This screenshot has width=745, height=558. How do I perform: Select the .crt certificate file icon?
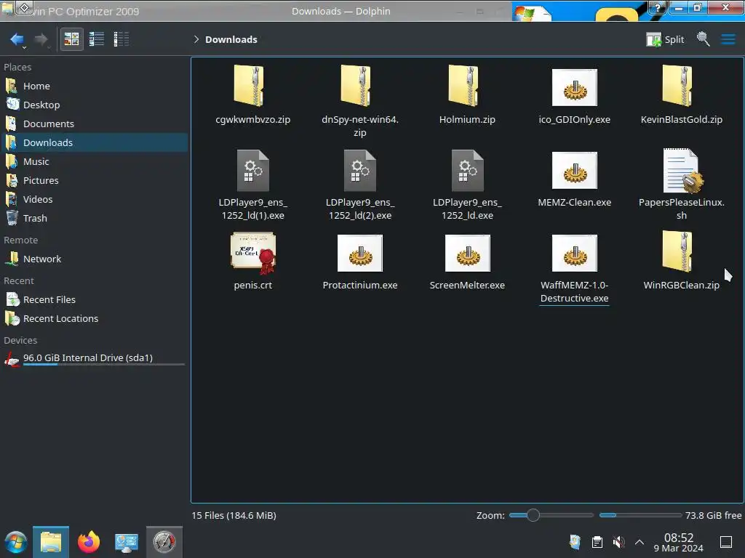[x=253, y=253]
